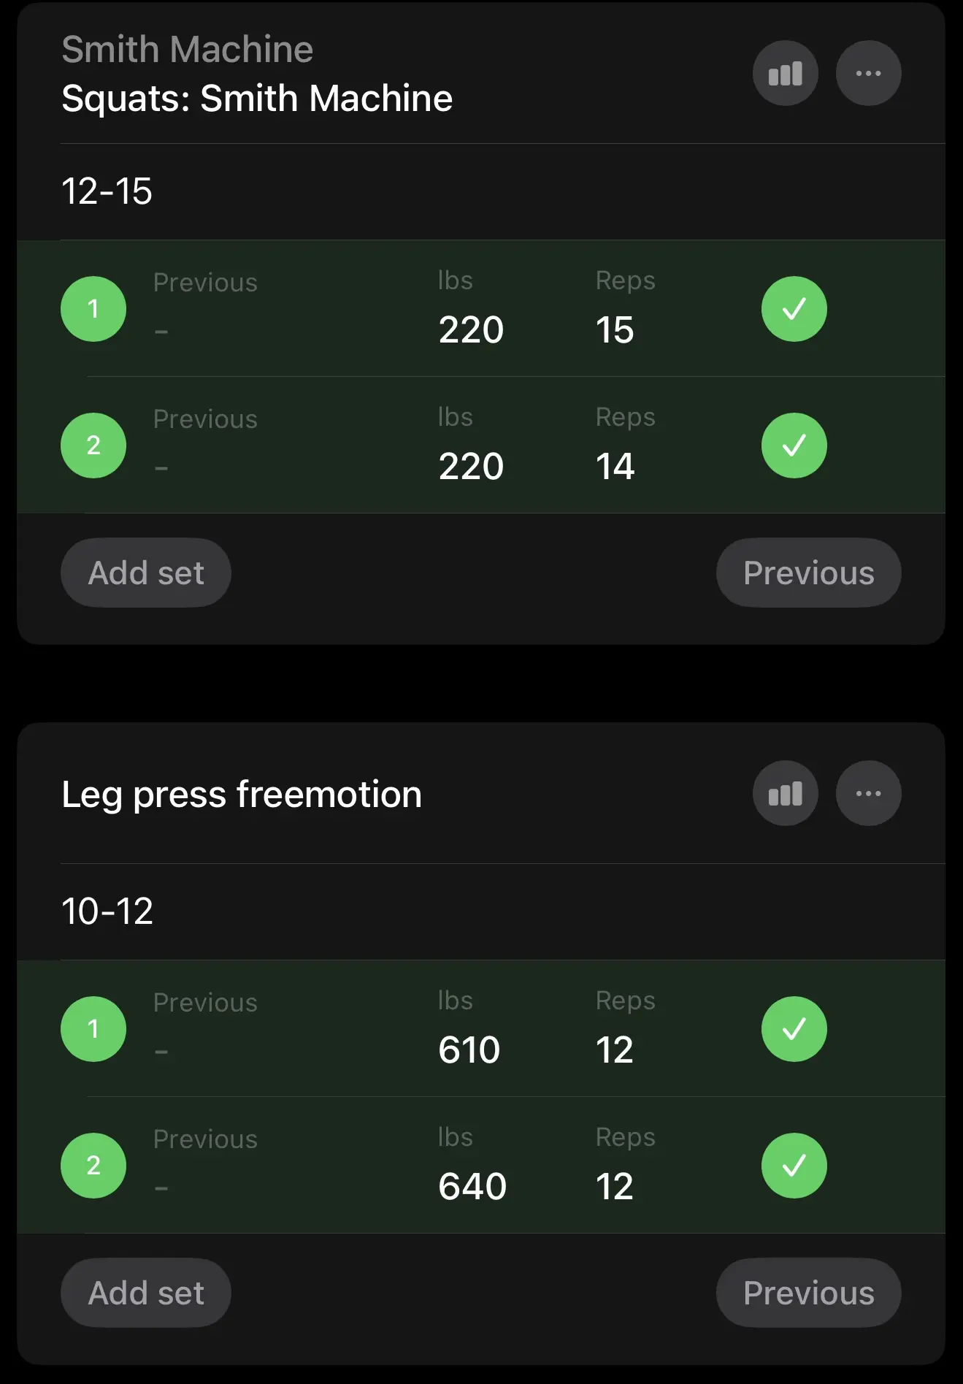963x1384 pixels.
Task: Open more options for Leg press freemotion
Action: 868,793
